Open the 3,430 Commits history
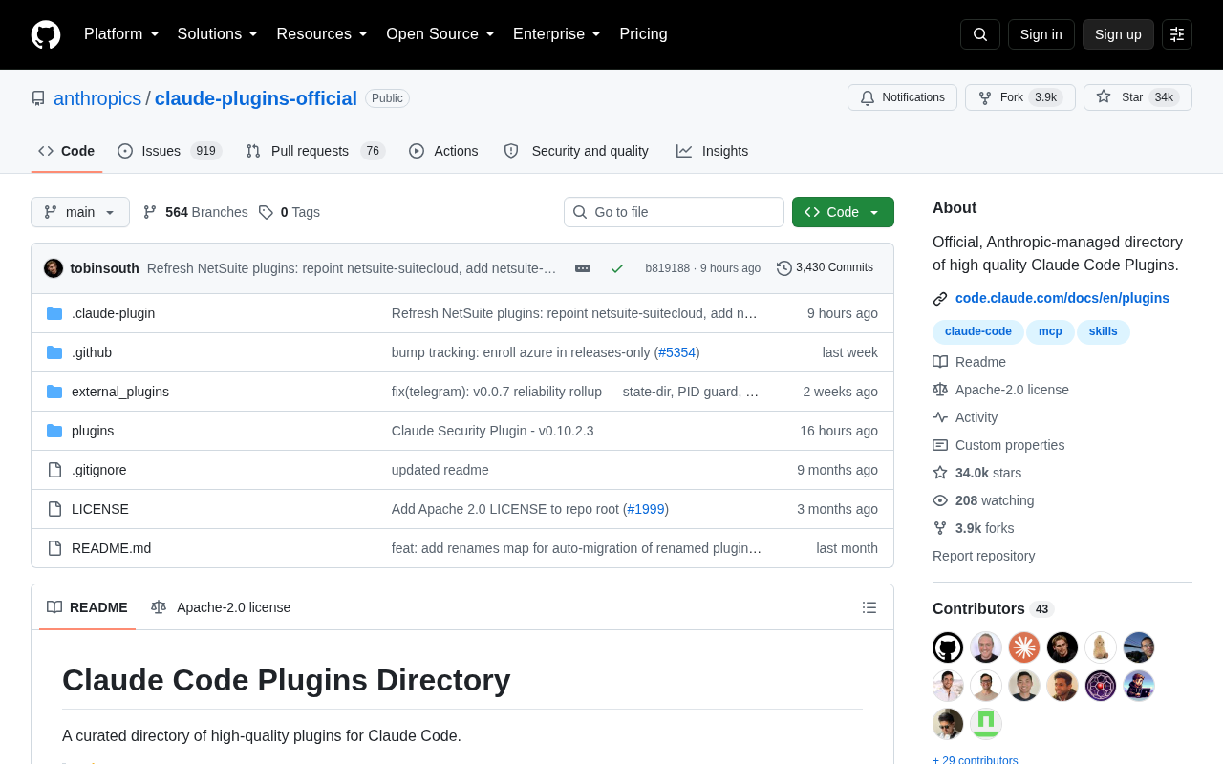 coord(825,268)
